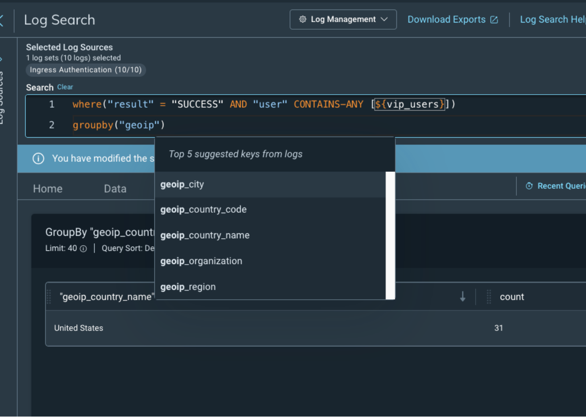The width and height of the screenshot is (586, 417).
Task: Open the Log Search Help link
Action: (552, 20)
